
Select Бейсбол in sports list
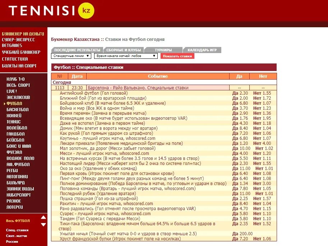click(15, 140)
